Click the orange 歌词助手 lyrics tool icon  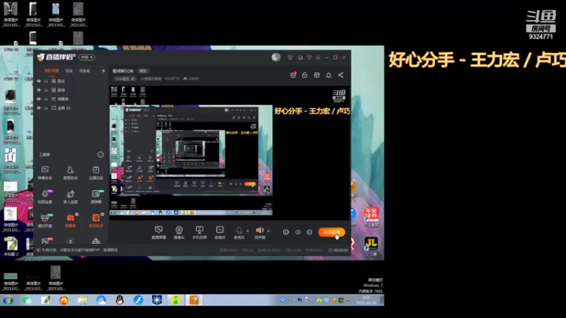click(96, 218)
